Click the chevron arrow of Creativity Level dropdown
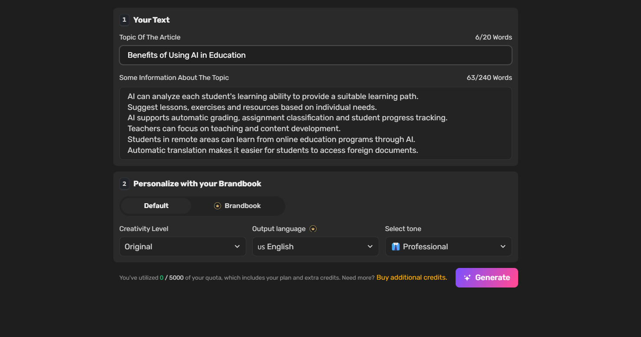 click(x=237, y=247)
